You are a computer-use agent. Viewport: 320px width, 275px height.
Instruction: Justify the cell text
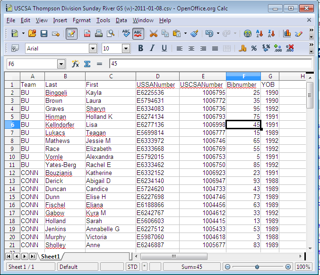point(215,48)
